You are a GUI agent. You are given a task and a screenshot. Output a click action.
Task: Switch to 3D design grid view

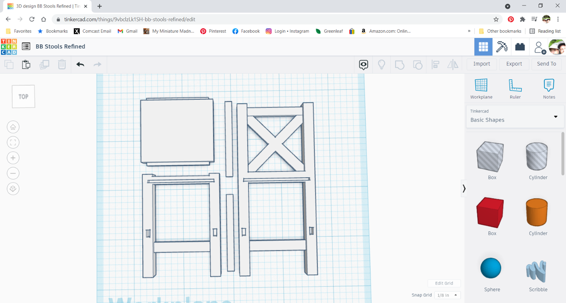pos(483,47)
